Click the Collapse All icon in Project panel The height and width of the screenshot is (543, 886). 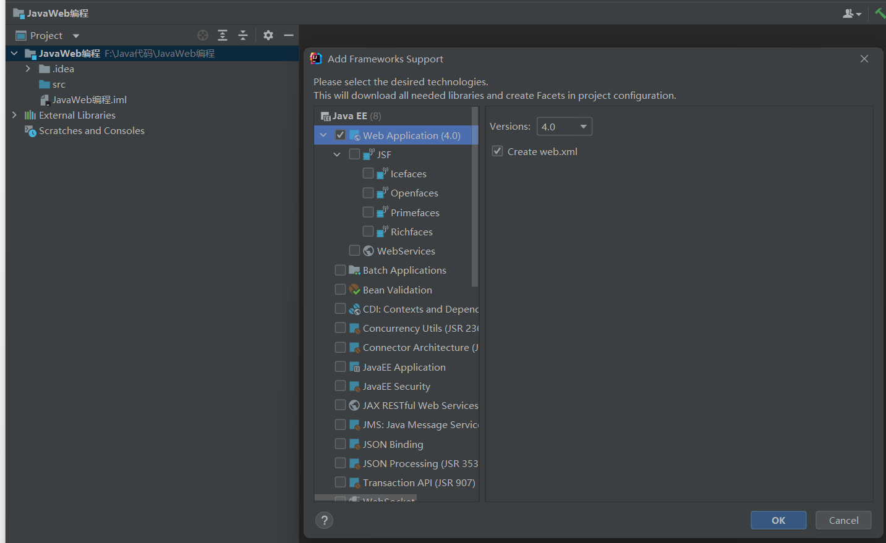coord(243,35)
